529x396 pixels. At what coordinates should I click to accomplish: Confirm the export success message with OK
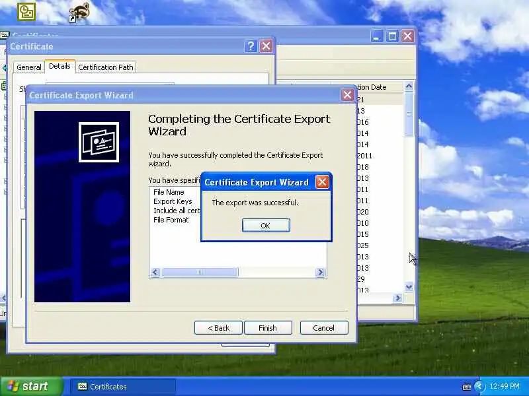pyautogui.click(x=266, y=225)
